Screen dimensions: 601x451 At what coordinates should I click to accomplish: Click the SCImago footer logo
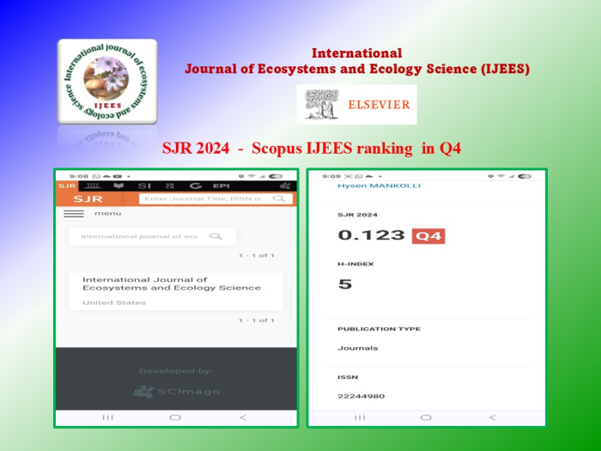coord(177,391)
